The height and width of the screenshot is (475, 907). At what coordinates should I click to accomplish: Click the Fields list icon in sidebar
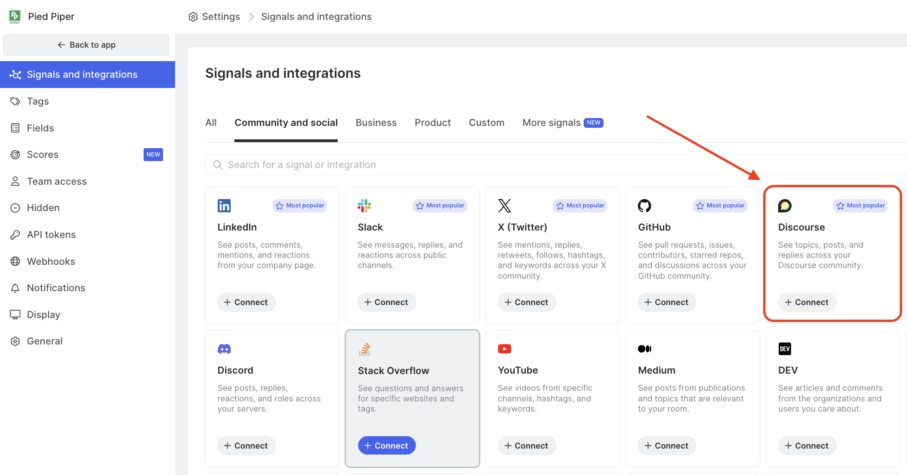pyautogui.click(x=15, y=128)
